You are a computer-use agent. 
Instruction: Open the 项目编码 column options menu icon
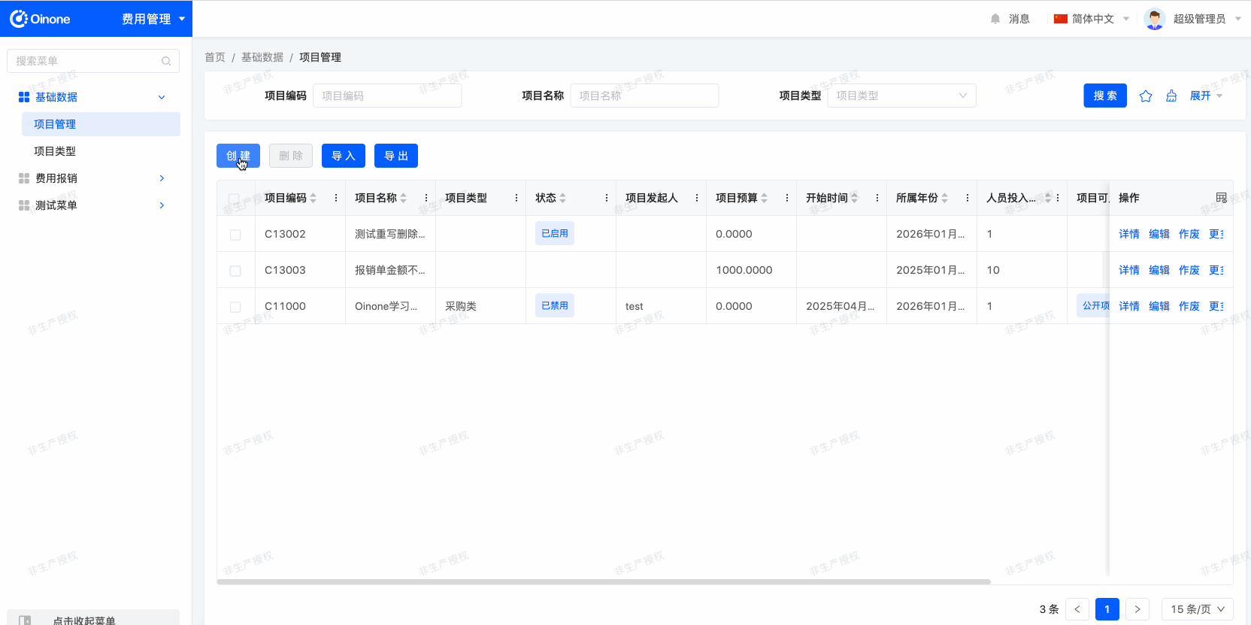(x=336, y=198)
